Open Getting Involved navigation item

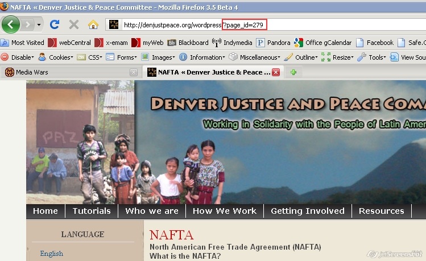point(308,211)
